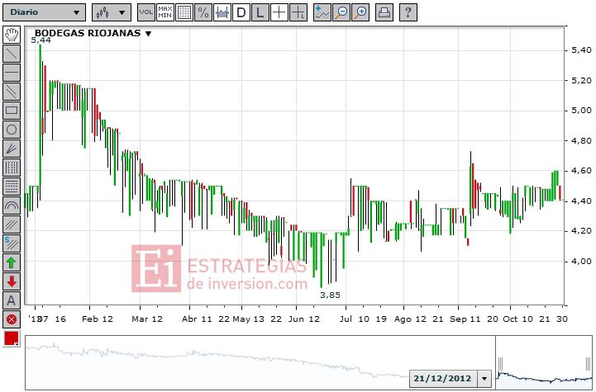Click the 4,00 price axis label
This screenshot has width=596, height=392.
pos(581,261)
